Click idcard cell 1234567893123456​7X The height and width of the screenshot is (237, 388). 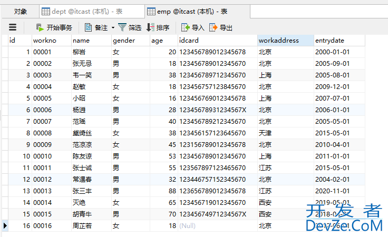click(x=218, y=110)
